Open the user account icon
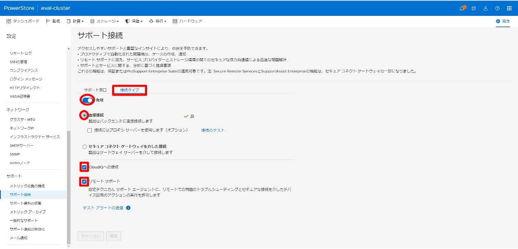The width and height of the screenshot is (518, 249). pyautogui.click(x=485, y=8)
